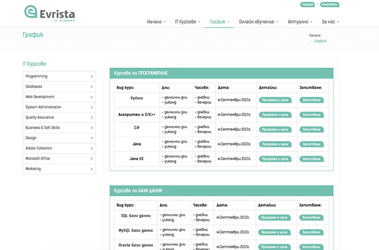Click the График breadcrumb link
Screen dimensions: 379x250
(320, 41)
